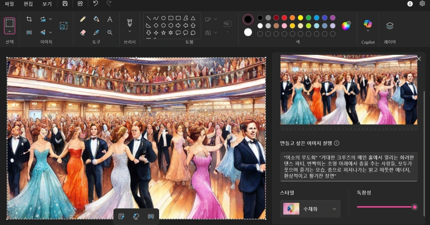Open the 스타일 combo box showing 수채화
The width and height of the screenshot is (430, 225).
point(310,209)
